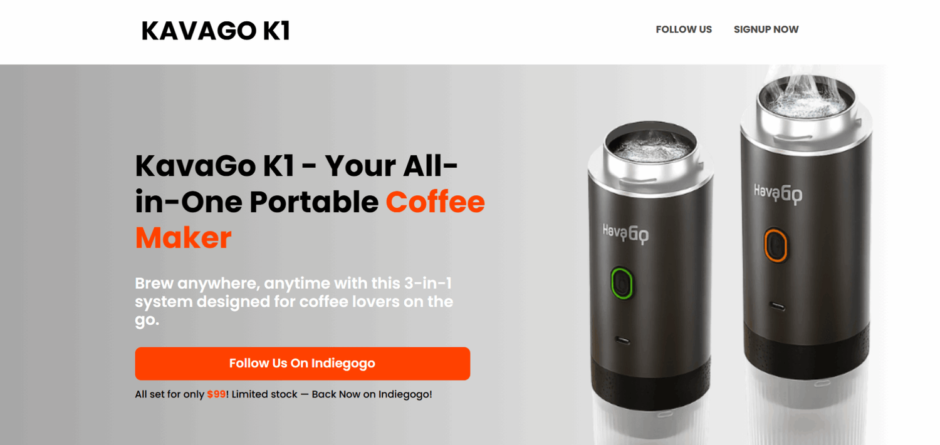Click the KavaGo logo on left device
The height and width of the screenshot is (445, 940).
tap(625, 233)
